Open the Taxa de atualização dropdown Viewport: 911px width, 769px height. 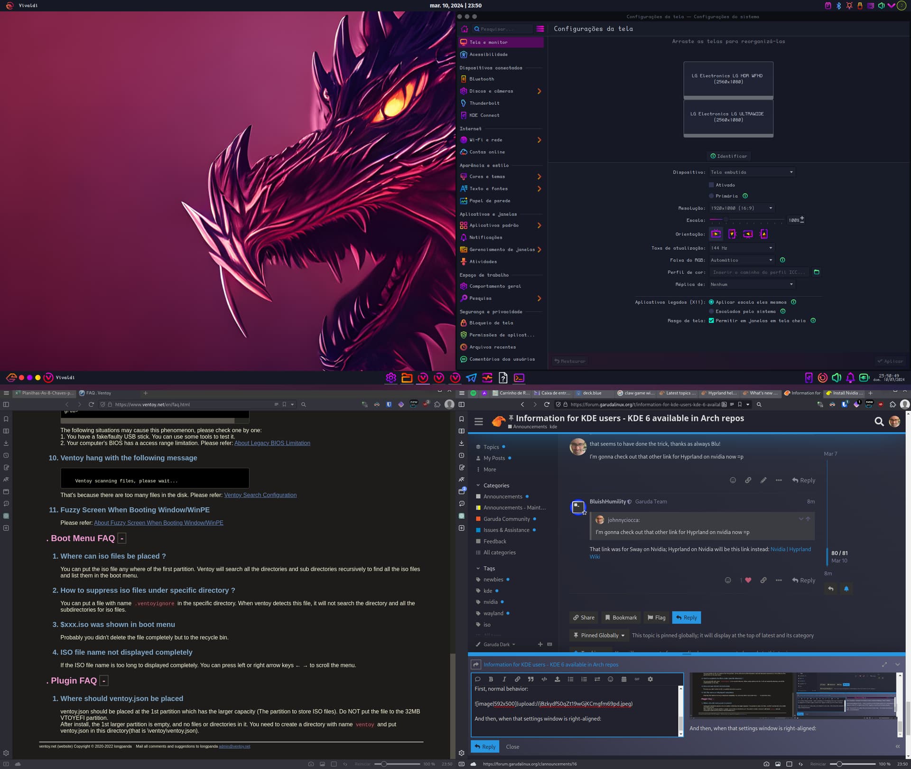click(x=742, y=248)
